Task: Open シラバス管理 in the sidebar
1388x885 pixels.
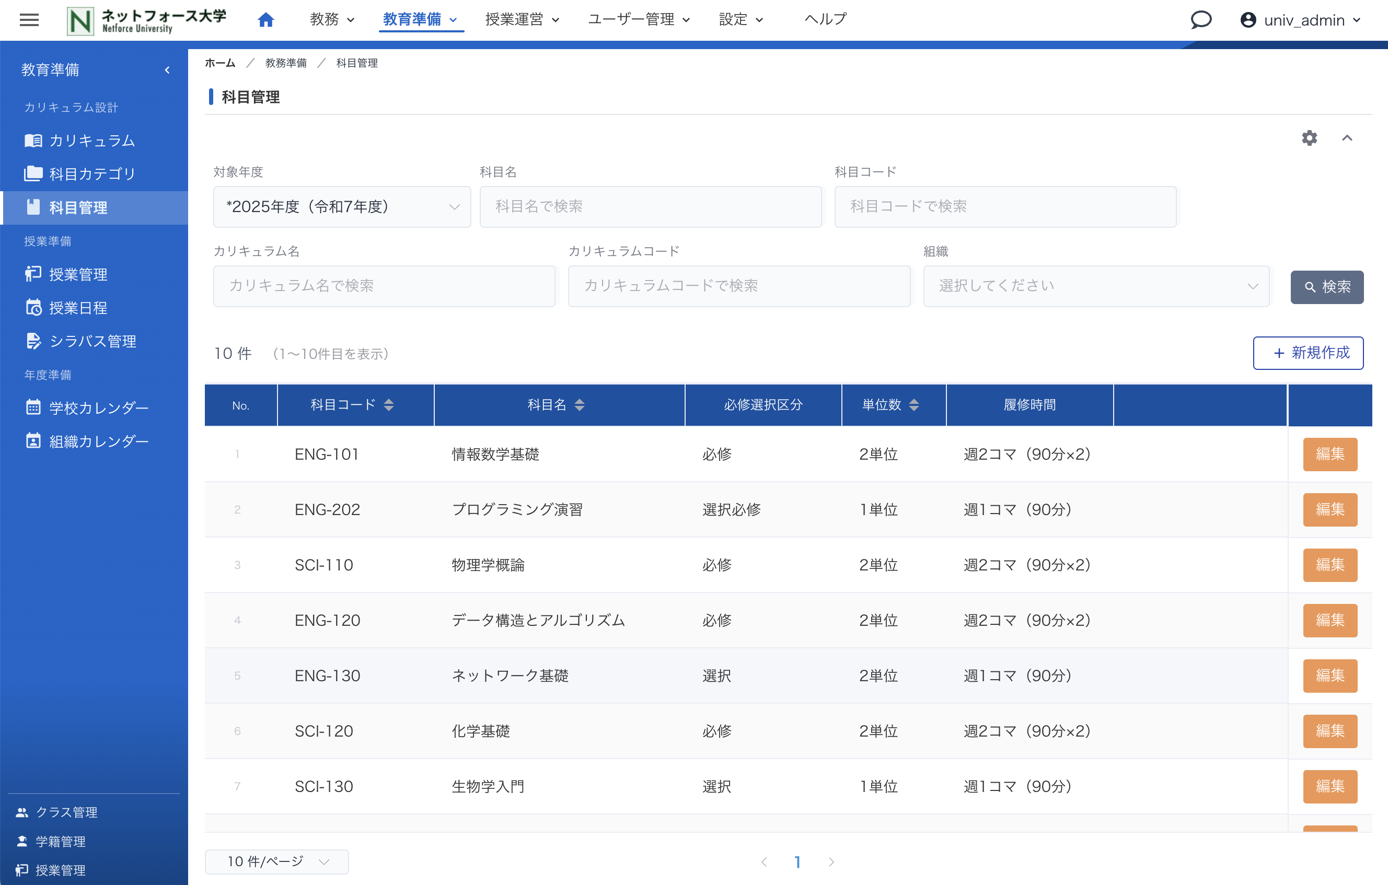Action: [92, 341]
